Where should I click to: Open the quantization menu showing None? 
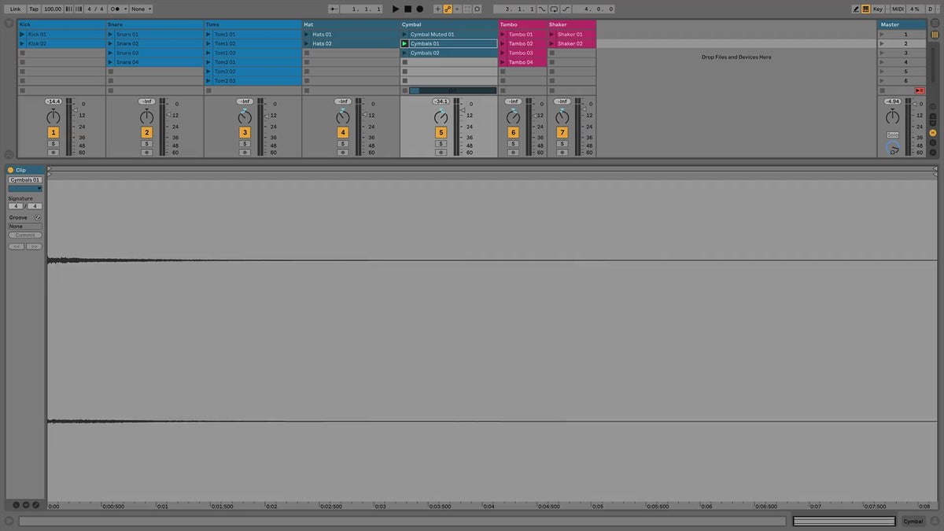[141, 9]
